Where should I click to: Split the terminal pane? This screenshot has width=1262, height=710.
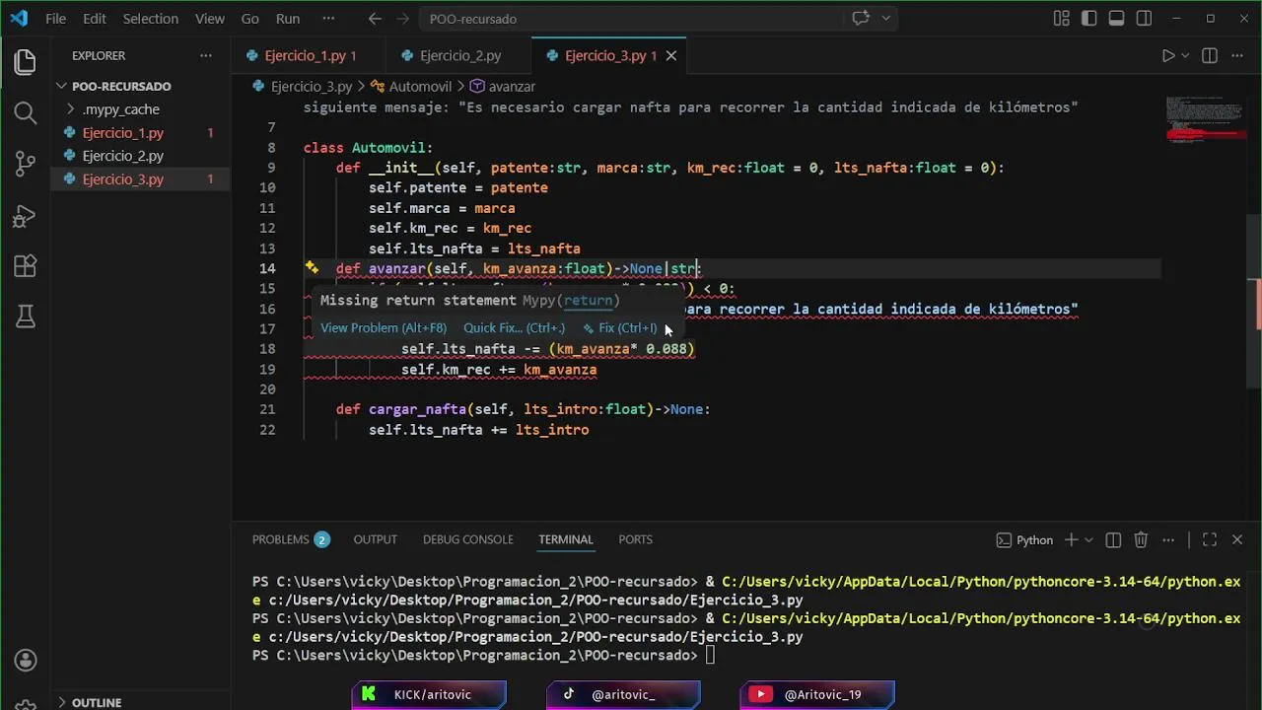coord(1113,539)
